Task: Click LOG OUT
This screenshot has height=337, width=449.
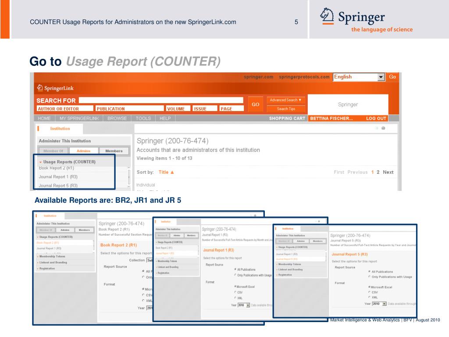Action: (376, 118)
